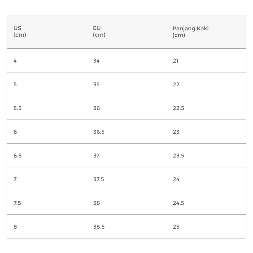Click foot length 22.5 value
Image resolution: width=253 pixels, height=253 pixels.
178,108
